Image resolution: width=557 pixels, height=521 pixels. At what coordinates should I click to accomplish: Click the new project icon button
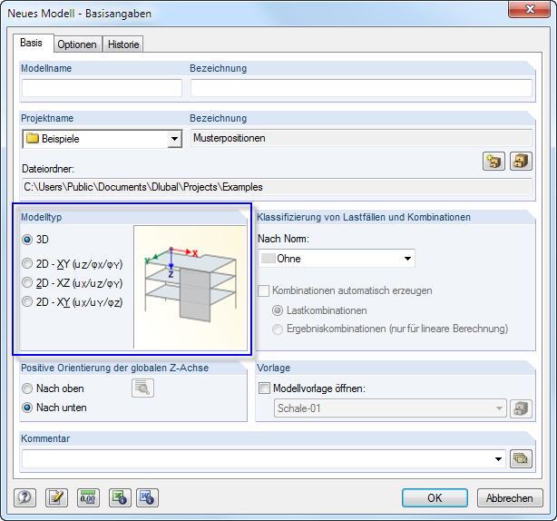pos(493,162)
